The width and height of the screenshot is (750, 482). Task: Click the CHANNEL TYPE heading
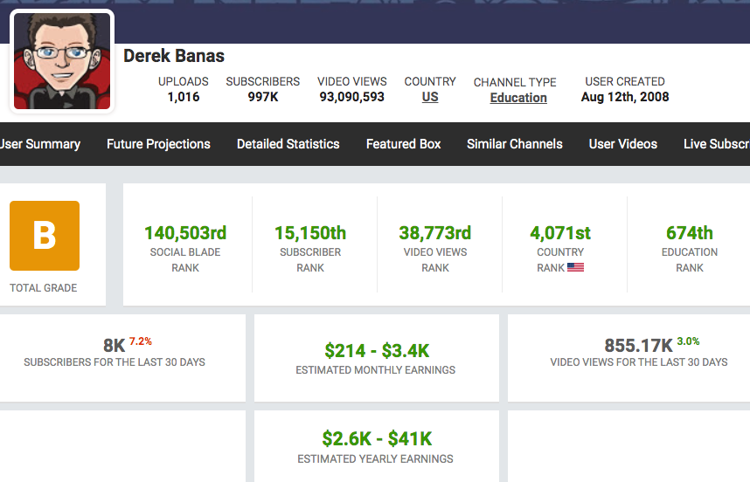(x=515, y=83)
